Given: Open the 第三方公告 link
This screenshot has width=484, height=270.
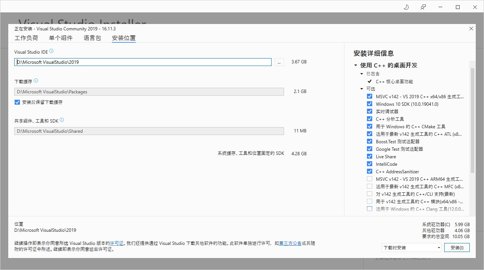Looking at the screenshot, I should (290, 243).
